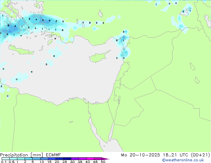This screenshot has height=163, width=211.
Task: Click the '35' legend scale value
Action: pyautogui.click(x=80, y=162)
